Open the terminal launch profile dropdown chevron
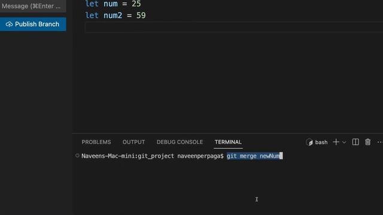This screenshot has height=215, width=383. (x=344, y=142)
